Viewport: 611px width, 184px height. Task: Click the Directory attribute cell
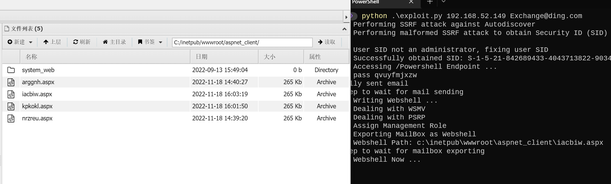(x=326, y=70)
